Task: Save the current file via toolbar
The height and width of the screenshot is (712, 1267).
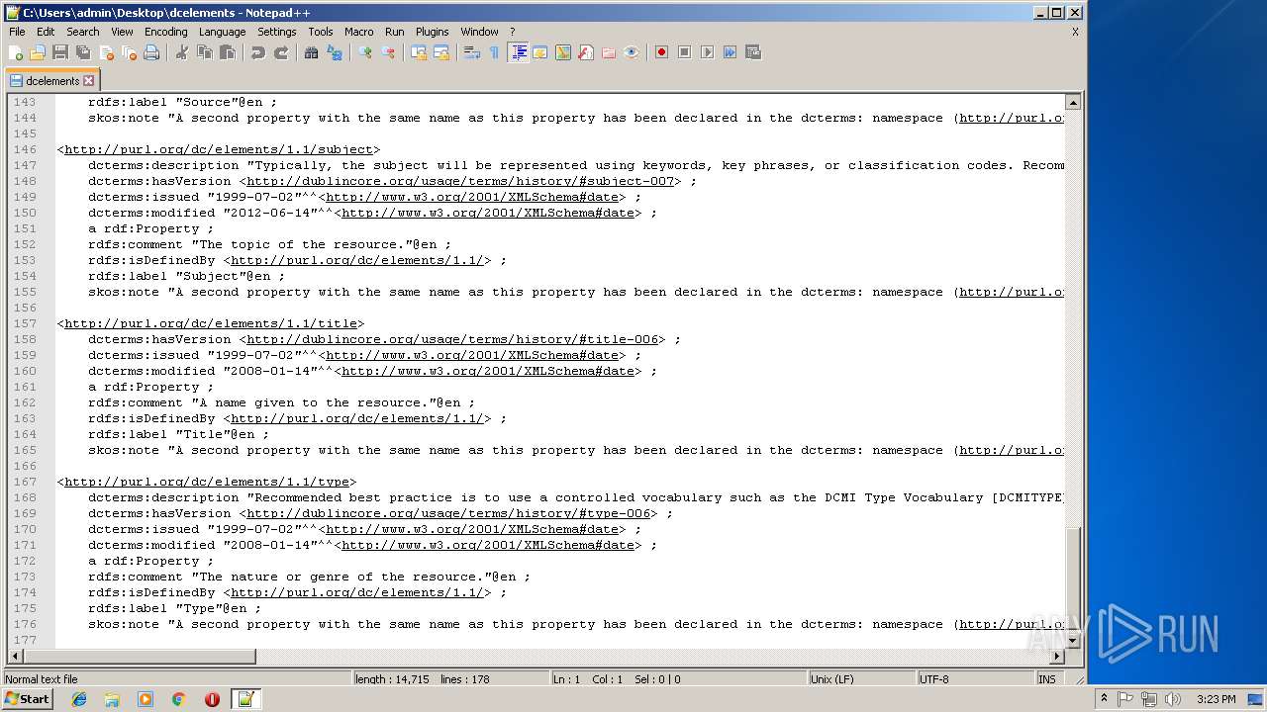Action: click(x=60, y=52)
